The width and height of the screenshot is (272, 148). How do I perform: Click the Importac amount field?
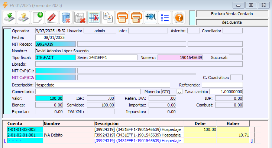coord(162,105)
